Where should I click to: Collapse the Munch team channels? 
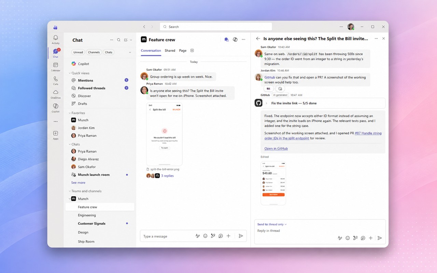coord(69,199)
